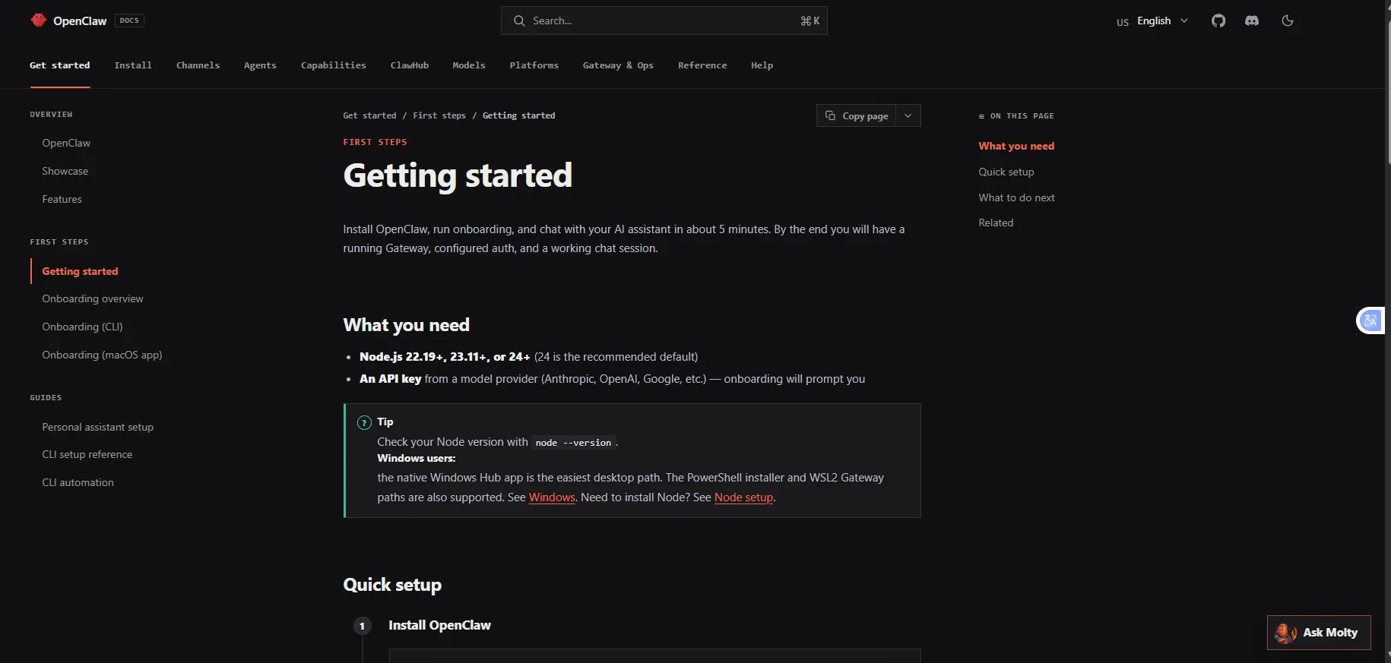1391x663 pixels.
Task: Open the Gateway & Ops tab
Action: pos(618,65)
